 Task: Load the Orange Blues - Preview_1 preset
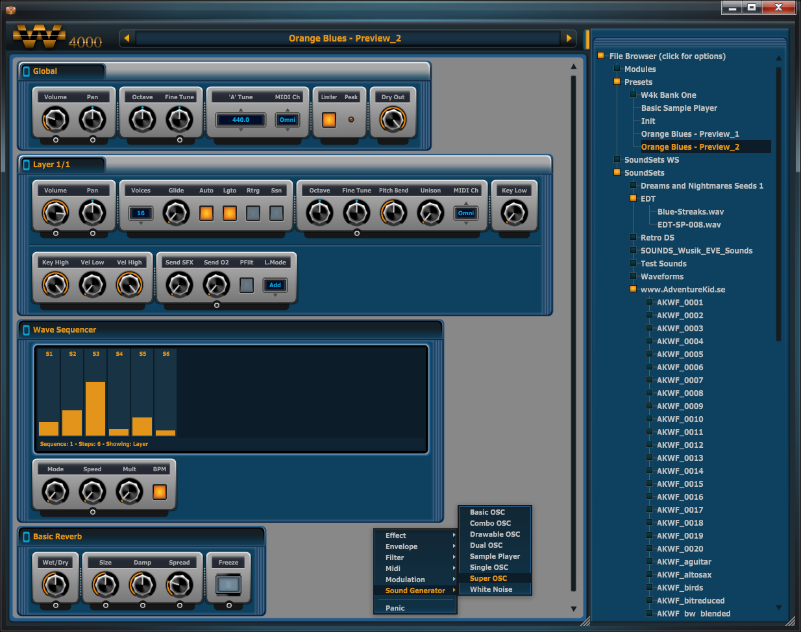coord(690,134)
